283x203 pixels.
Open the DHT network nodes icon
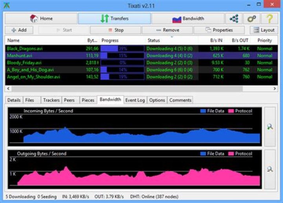point(234,18)
